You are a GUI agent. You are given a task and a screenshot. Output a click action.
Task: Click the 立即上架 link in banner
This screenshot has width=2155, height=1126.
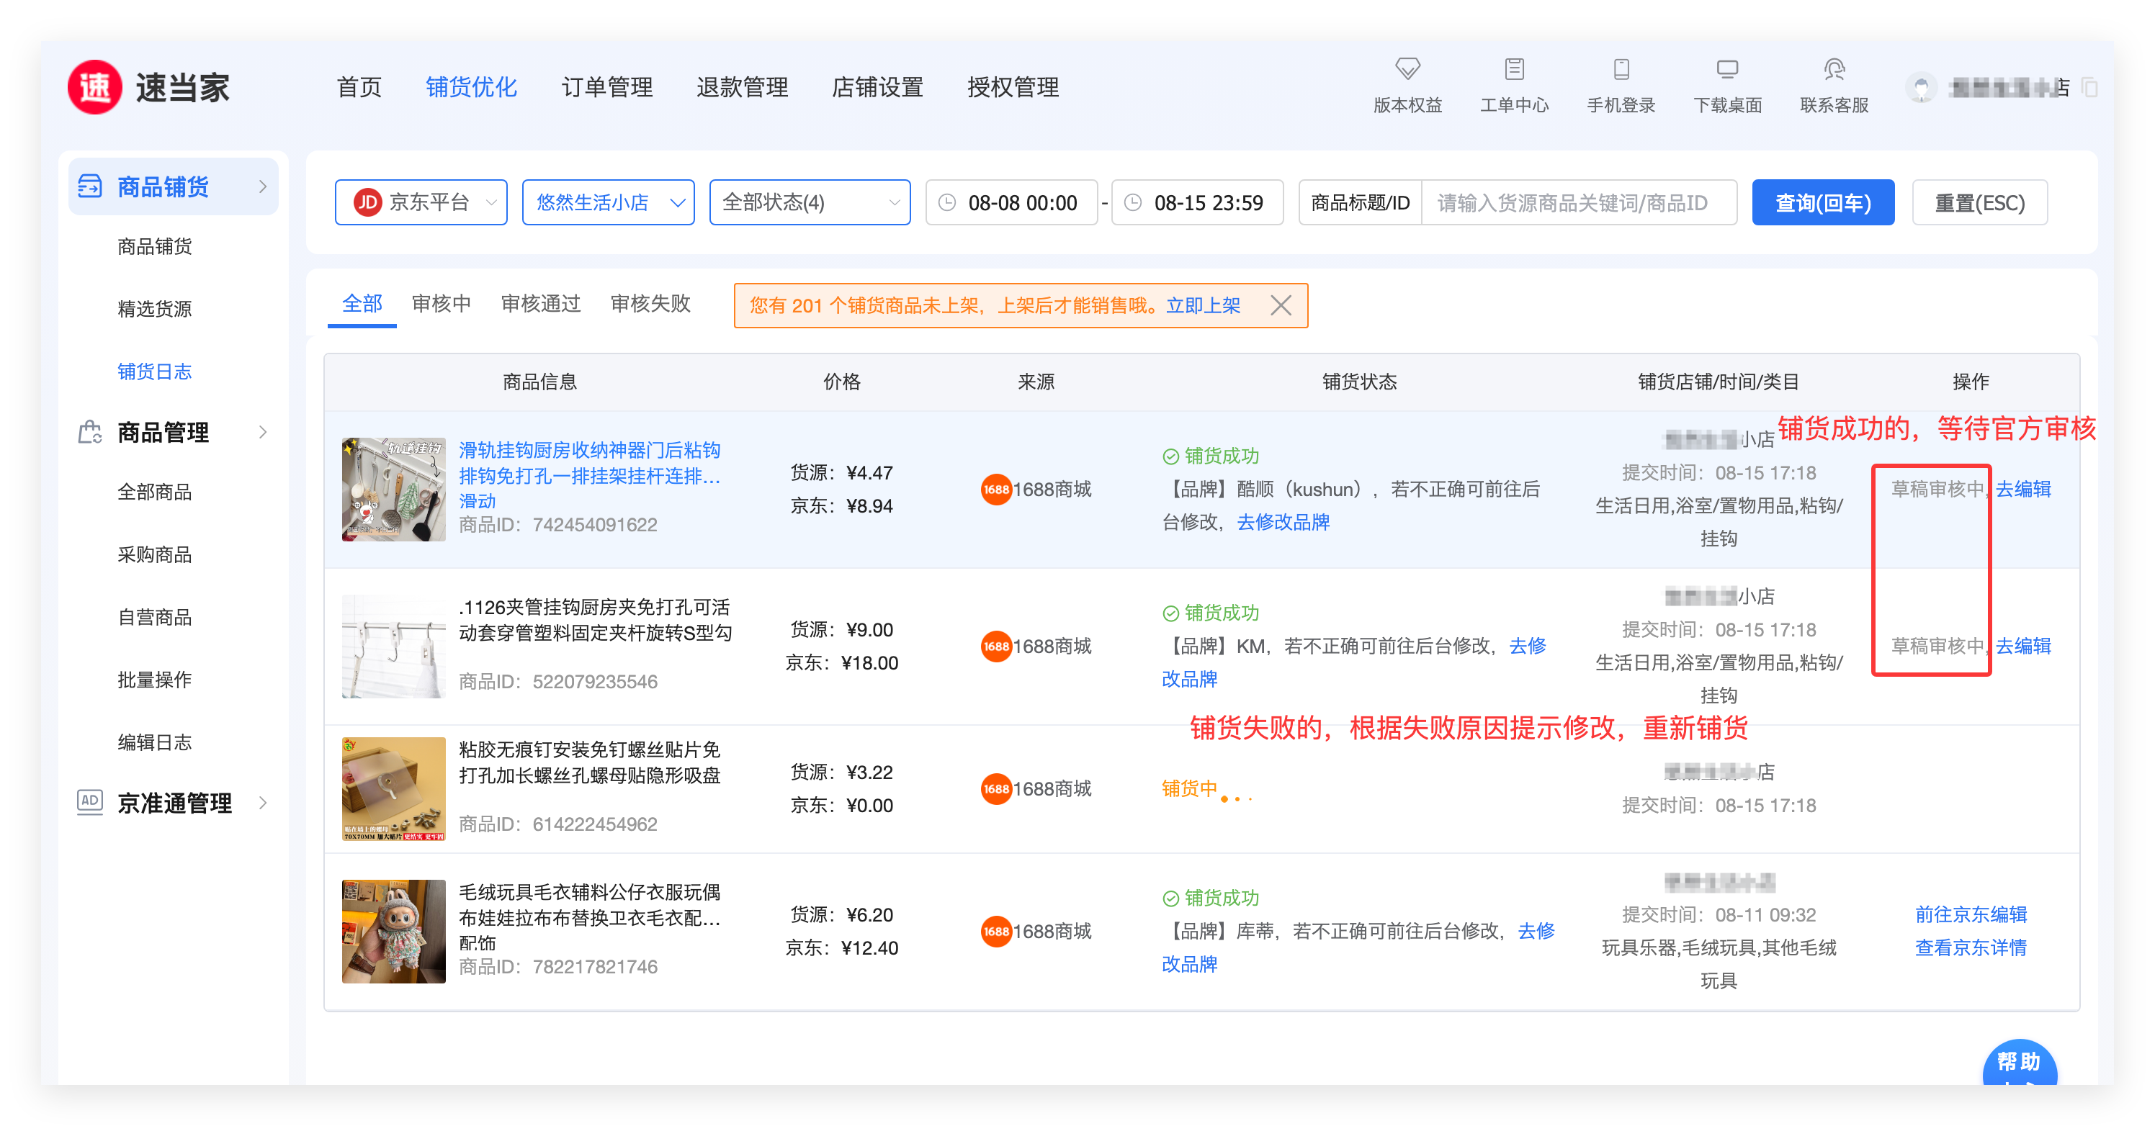1202,305
